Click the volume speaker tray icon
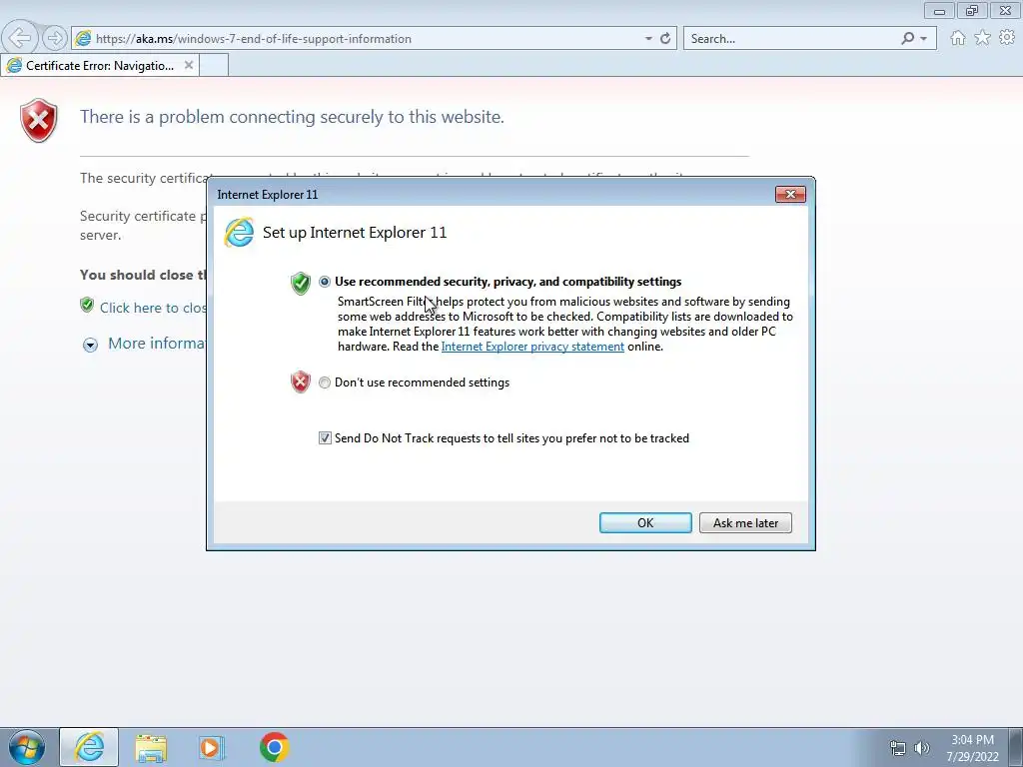The width and height of the screenshot is (1023, 767). click(x=922, y=748)
